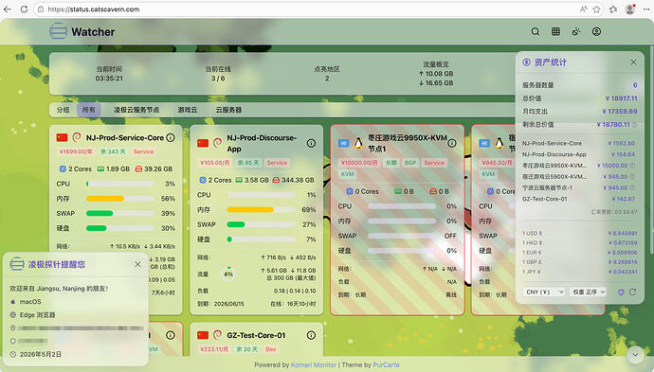Viewport: 654px width, 372px height.
Task: Click NJ-Prod-Service-Core row in asset list
Action: pyautogui.click(x=579, y=143)
